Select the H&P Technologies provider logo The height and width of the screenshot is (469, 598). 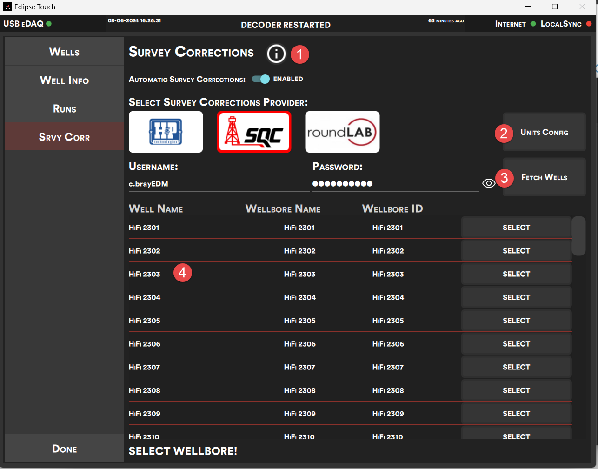click(x=166, y=132)
